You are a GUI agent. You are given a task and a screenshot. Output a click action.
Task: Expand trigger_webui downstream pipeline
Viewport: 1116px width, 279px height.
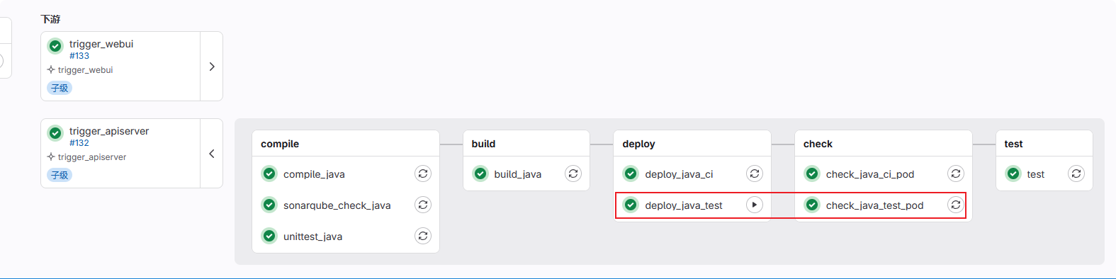coord(212,67)
